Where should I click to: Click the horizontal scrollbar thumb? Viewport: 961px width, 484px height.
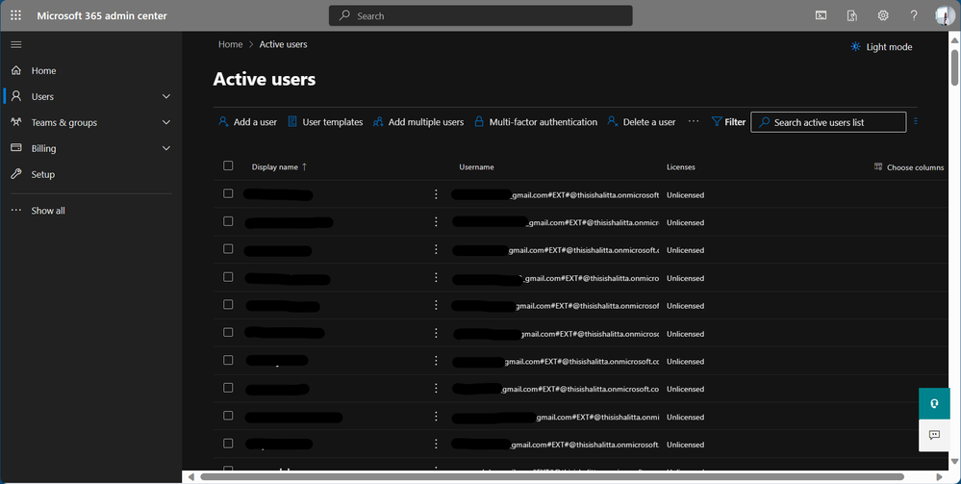[551, 476]
